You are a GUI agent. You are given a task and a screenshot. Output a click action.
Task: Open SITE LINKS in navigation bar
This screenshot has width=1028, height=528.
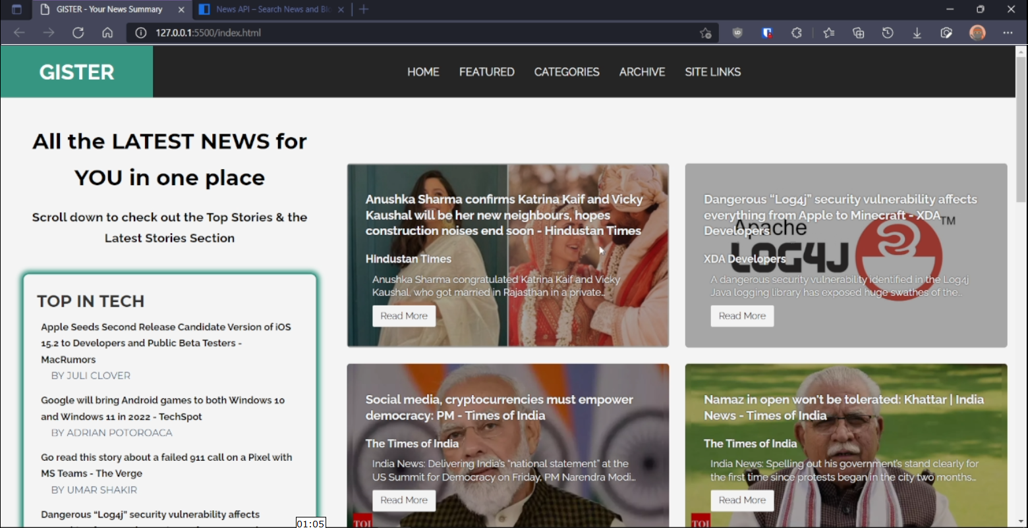pos(712,72)
